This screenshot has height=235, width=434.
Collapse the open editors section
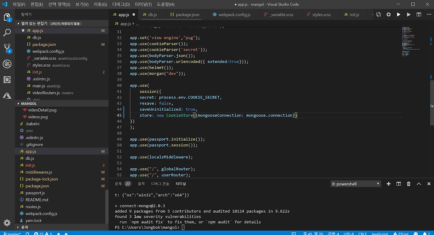(34, 24)
